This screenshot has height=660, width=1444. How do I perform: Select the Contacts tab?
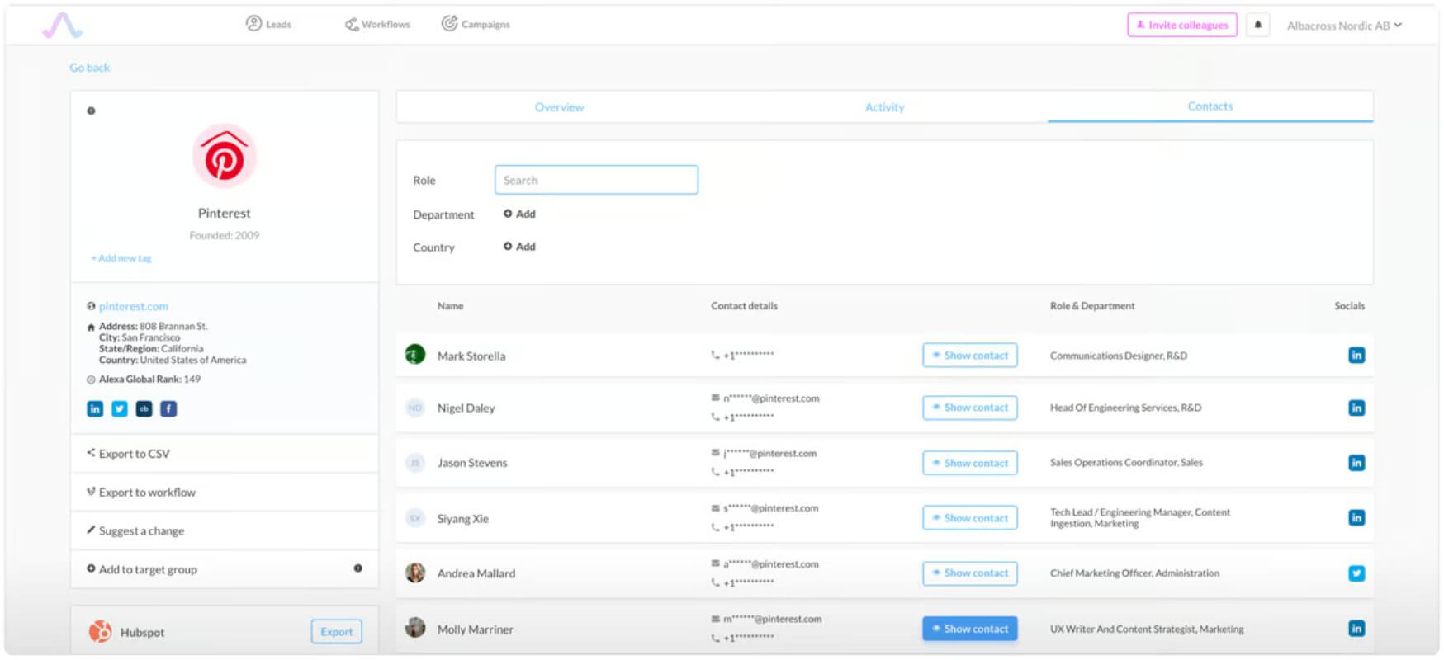pyautogui.click(x=1210, y=106)
